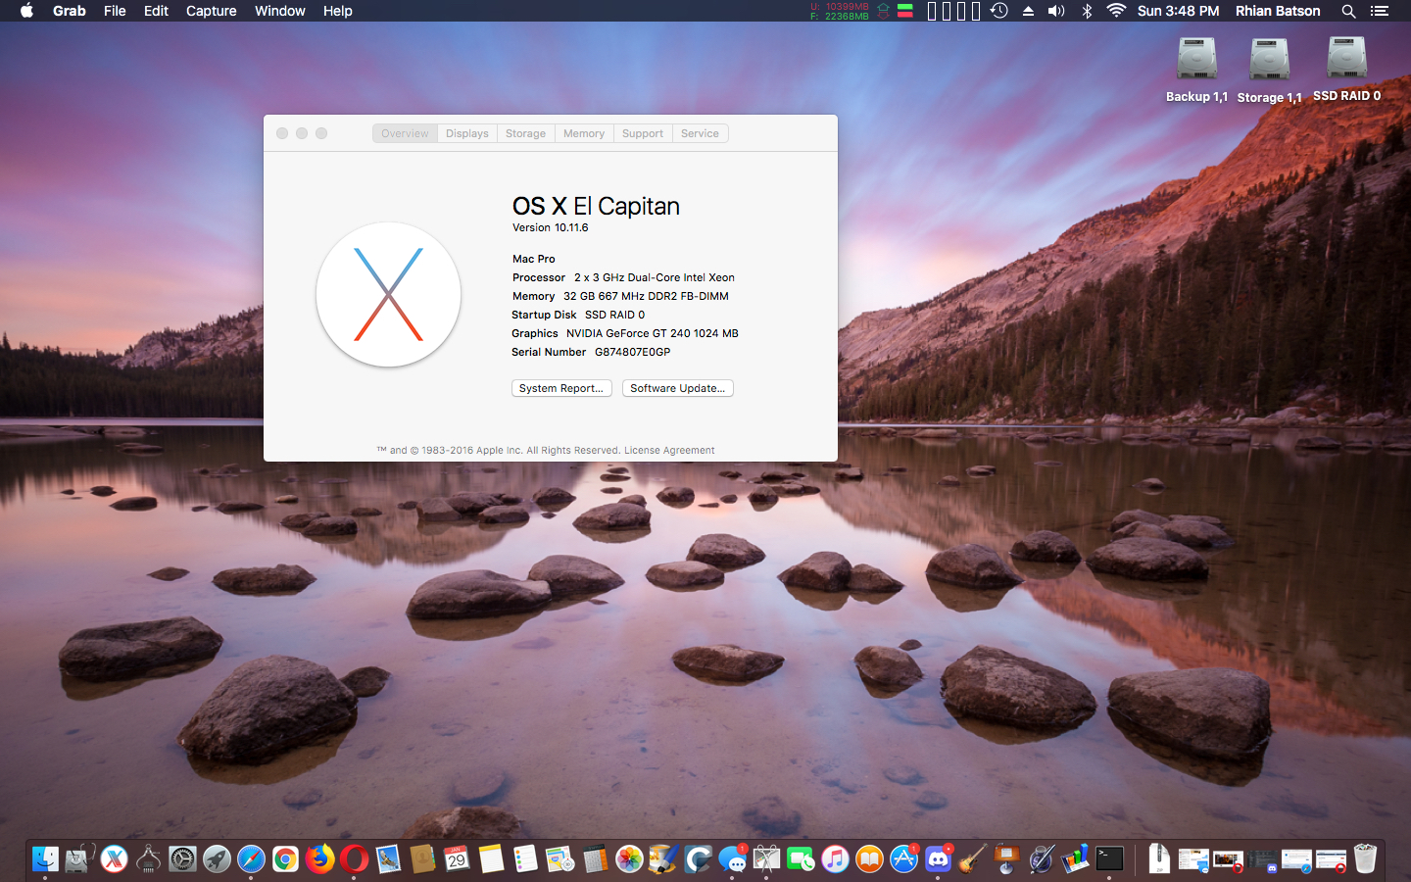The image size is (1411, 882).
Task: Open the Rhian Batson user menu
Action: click(x=1278, y=11)
